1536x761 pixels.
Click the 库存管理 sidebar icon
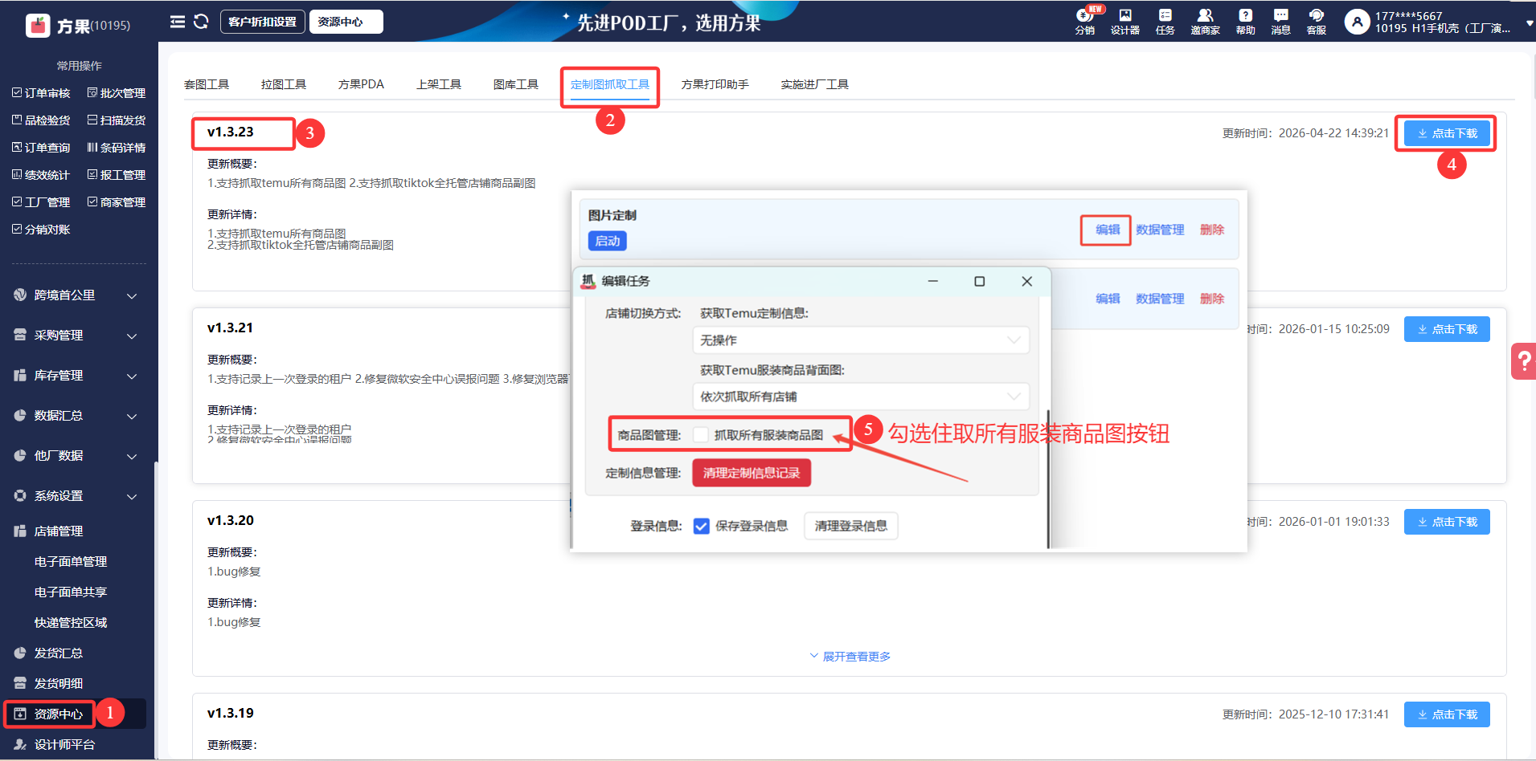[x=20, y=376]
